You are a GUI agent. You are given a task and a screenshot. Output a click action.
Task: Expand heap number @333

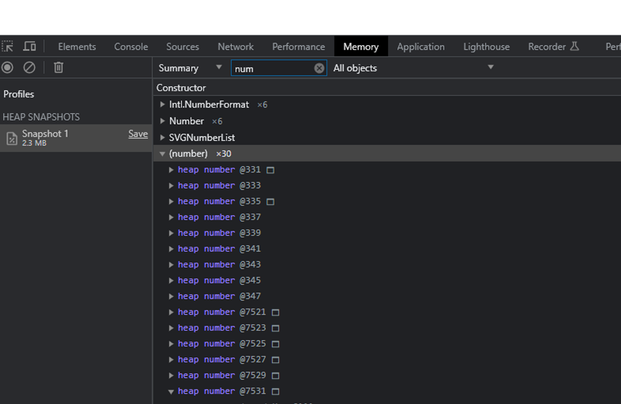coord(171,186)
